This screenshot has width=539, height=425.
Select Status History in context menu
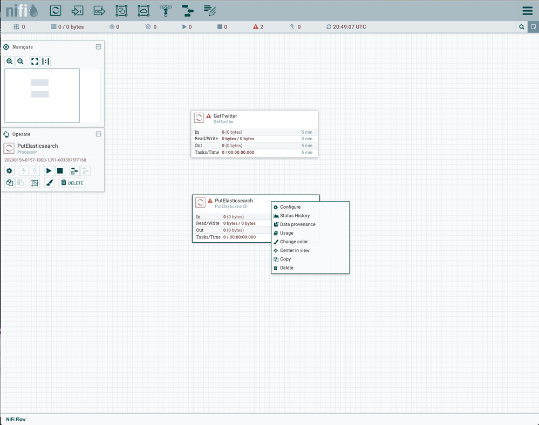(x=295, y=216)
